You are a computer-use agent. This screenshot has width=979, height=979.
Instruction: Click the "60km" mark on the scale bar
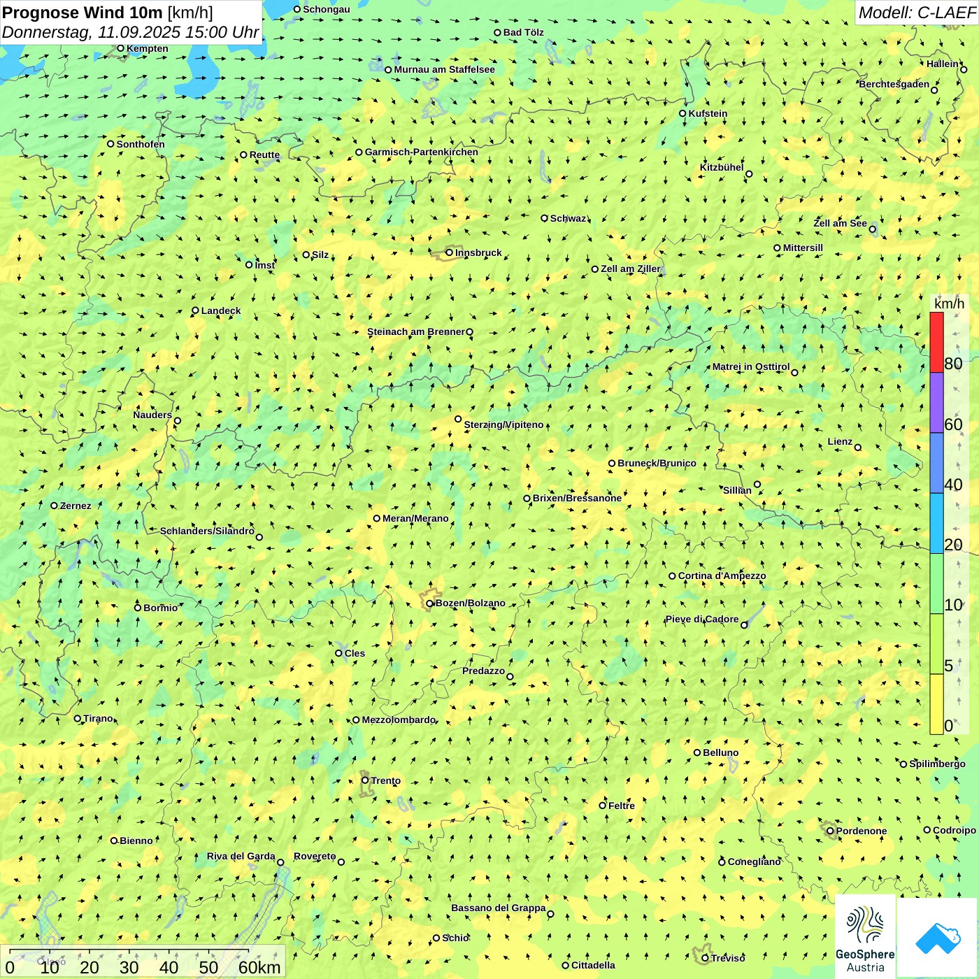(259, 967)
